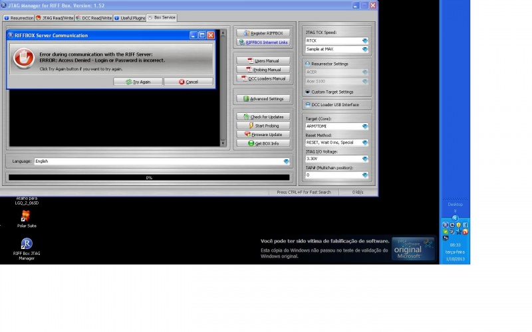Viewport: 532px width, 332px height.
Task: Click the Register RIFFBOX button
Action: pos(263,33)
